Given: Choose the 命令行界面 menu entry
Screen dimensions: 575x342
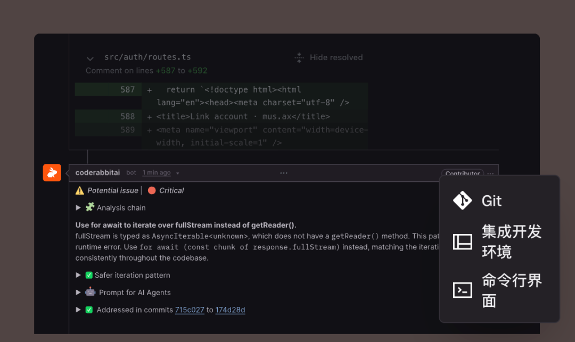Looking at the screenshot, I should pyautogui.click(x=499, y=290).
